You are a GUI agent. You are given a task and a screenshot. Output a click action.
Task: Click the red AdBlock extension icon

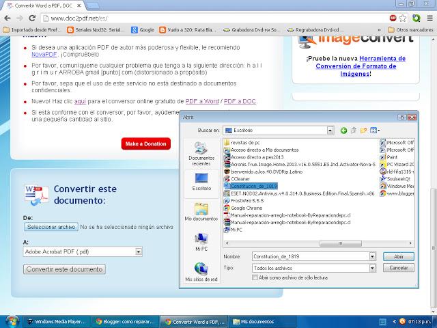[x=393, y=18]
